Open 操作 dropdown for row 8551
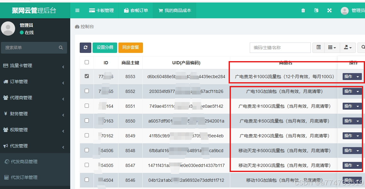This screenshot has height=189, width=365. coord(352,106)
